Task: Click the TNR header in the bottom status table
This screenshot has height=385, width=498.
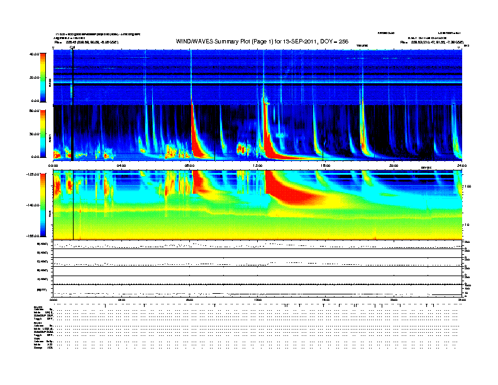Action: 36,338
